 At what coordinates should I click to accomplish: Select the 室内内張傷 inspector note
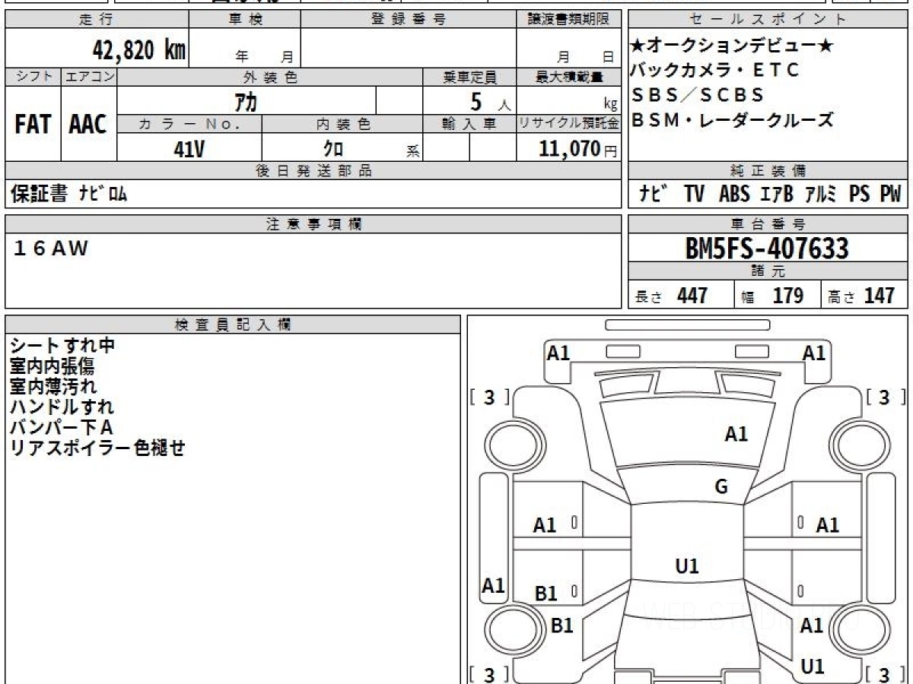point(52,366)
